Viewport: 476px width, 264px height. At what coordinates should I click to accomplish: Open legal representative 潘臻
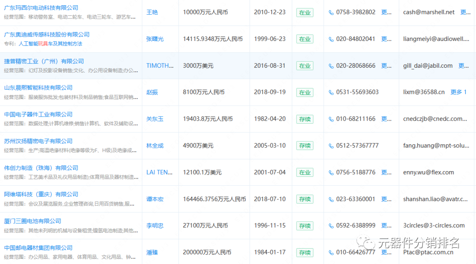(x=152, y=252)
